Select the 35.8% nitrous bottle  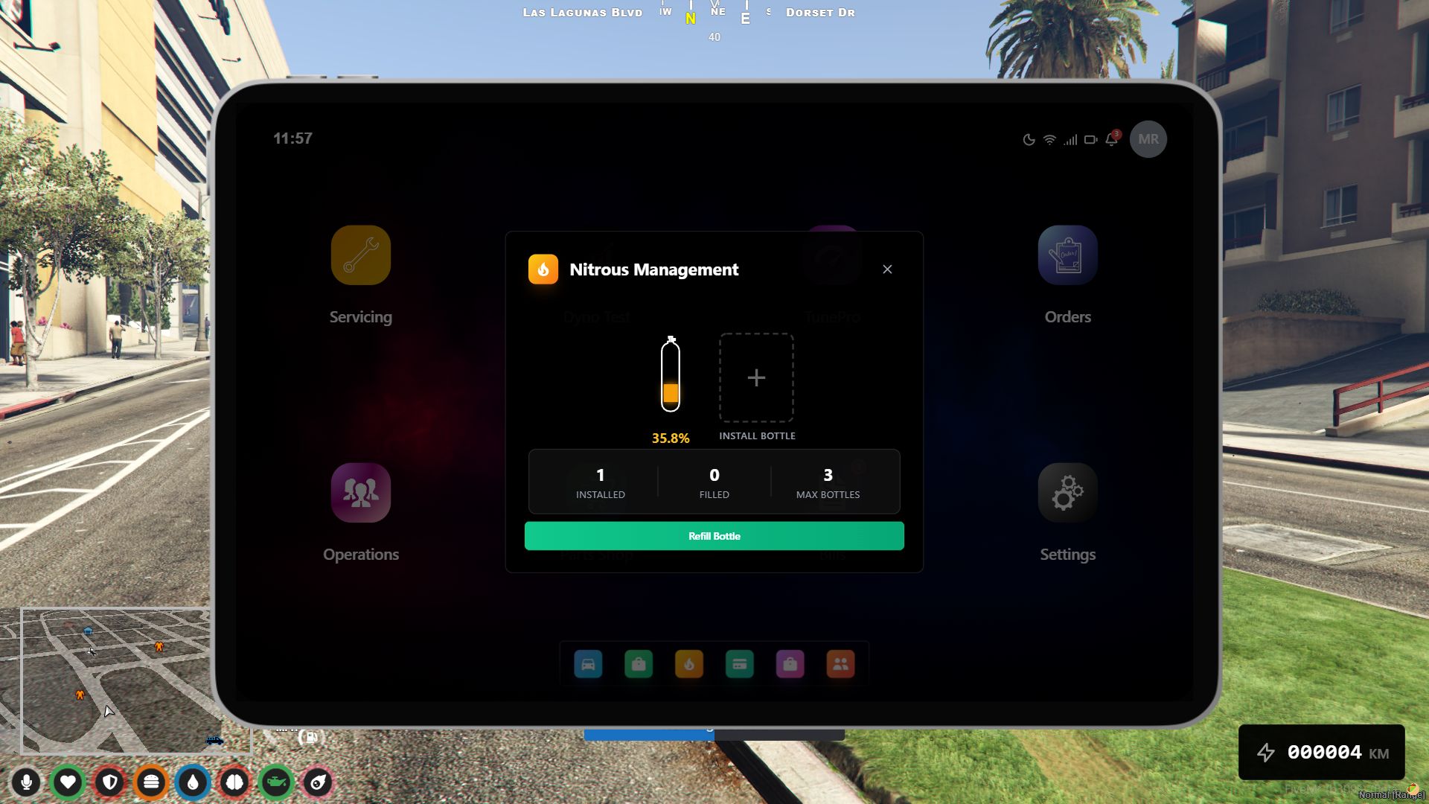point(671,375)
